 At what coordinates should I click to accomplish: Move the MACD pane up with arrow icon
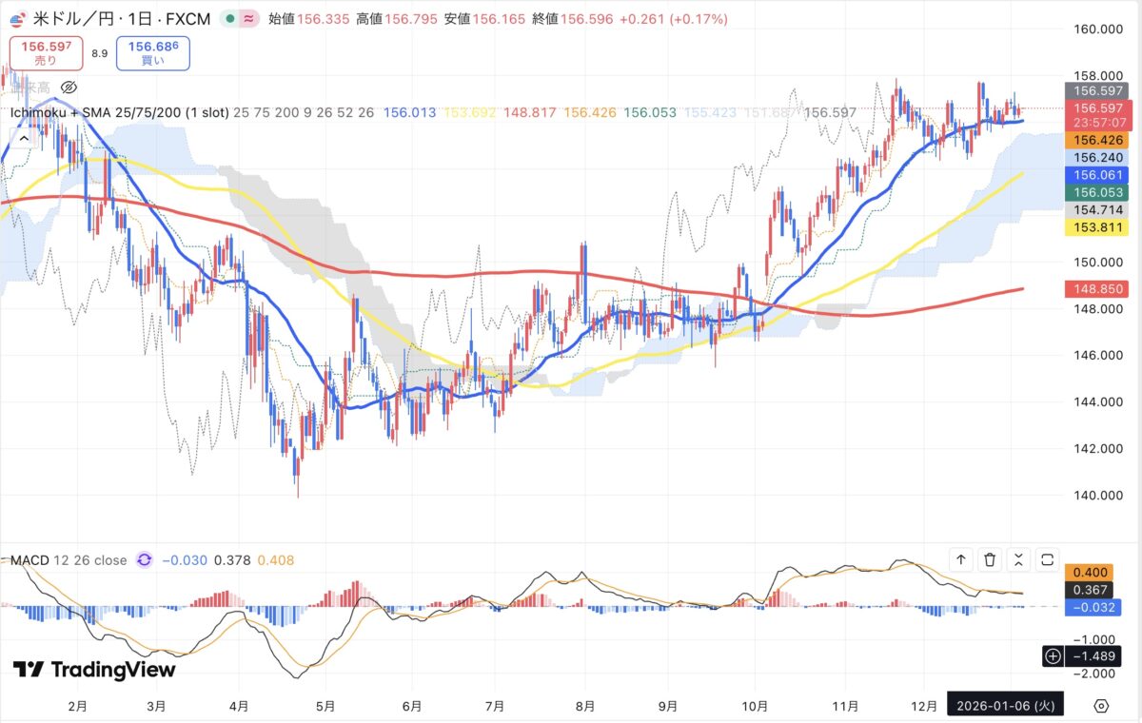coord(961,559)
